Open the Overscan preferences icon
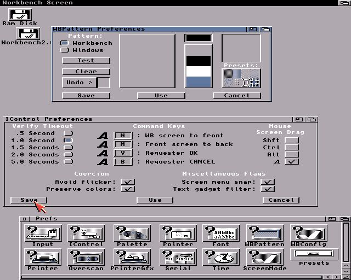Viewport: 351px width, 280px height. point(86,257)
